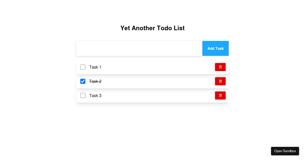Toggle Task 1's completion state
This screenshot has height=160, width=305.
click(83, 67)
